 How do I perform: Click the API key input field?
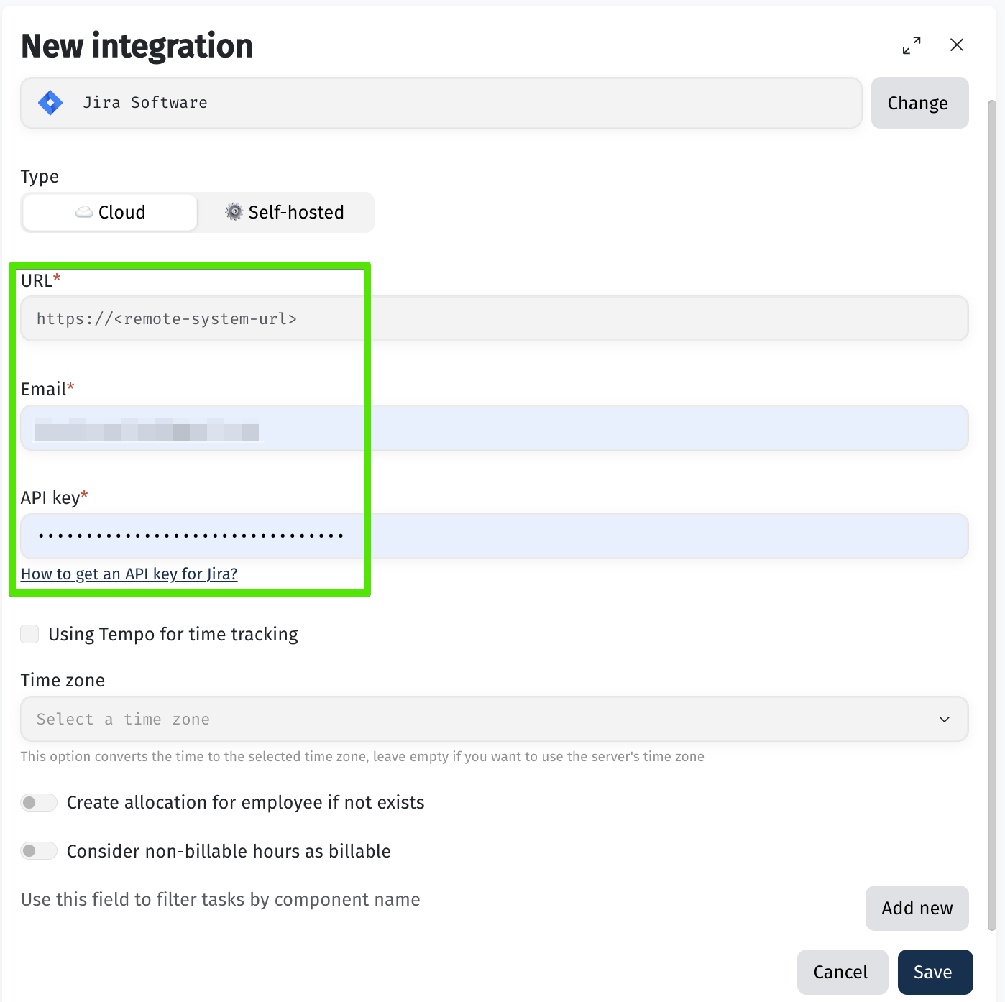point(495,536)
